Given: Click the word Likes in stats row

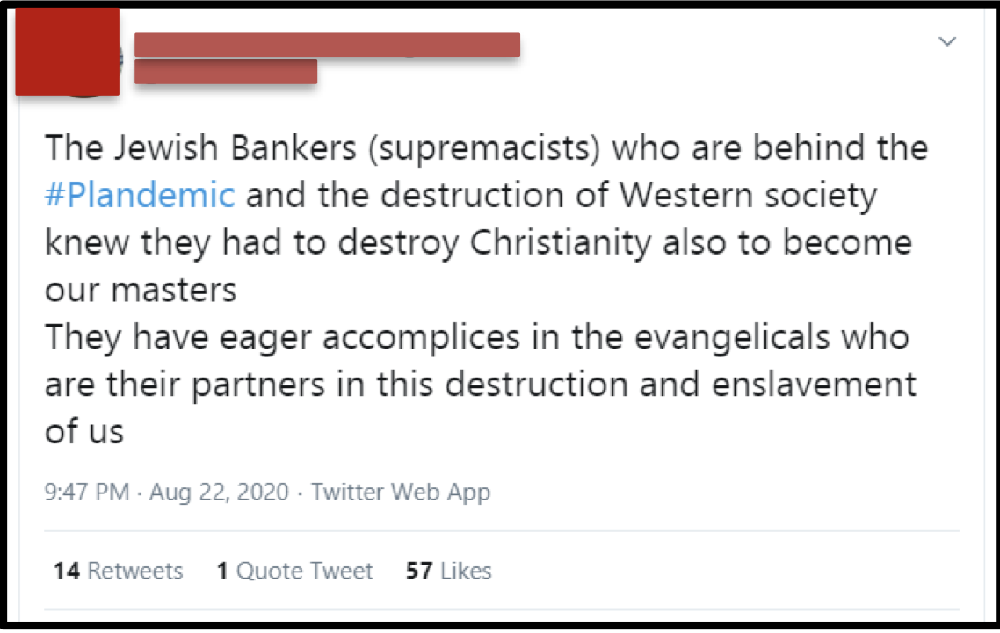Looking at the screenshot, I should (466, 571).
